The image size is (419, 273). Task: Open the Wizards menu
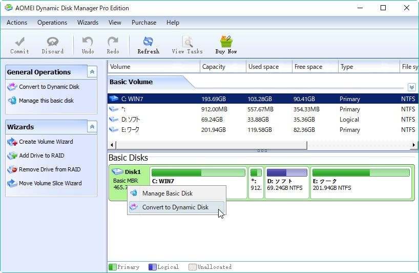point(88,23)
